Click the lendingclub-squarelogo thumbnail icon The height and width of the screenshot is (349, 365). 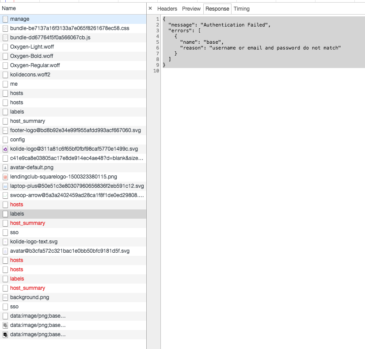coord(5,177)
